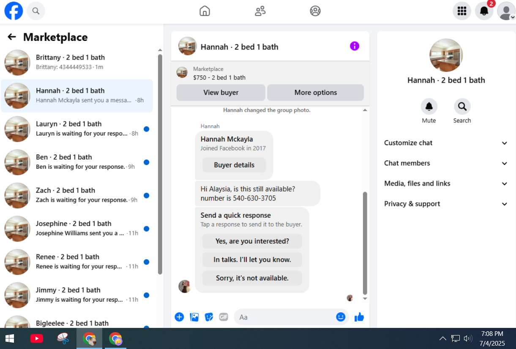Send quick reply "Sorry, it's not available."
The width and height of the screenshot is (516, 349).
click(x=252, y=278)
